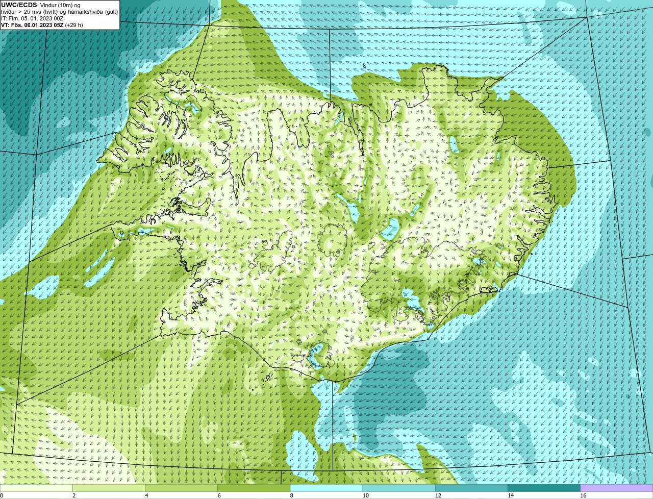653x499 pixels.
Task: Click the '12' label on the scale
Action: coord(438,495)
